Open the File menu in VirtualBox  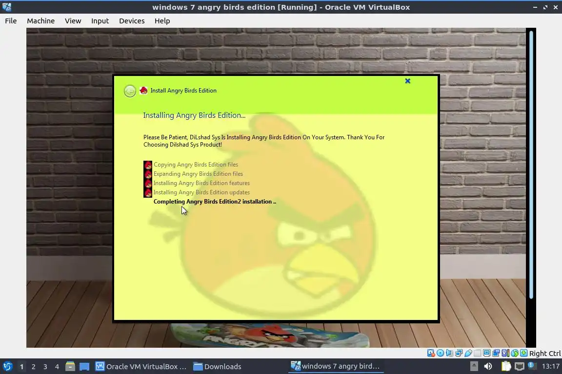[x=11, y=21]
